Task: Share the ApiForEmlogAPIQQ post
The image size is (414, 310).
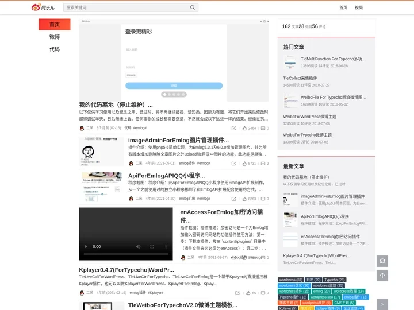Action: point(233,199)
